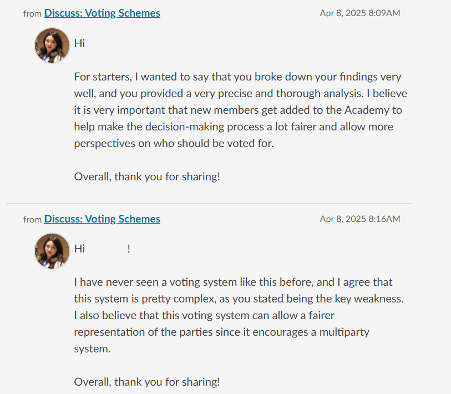Open the Discuss: Voting Schemes link in the 8:09AM post
451x394 pixels.
click(102, 13)
